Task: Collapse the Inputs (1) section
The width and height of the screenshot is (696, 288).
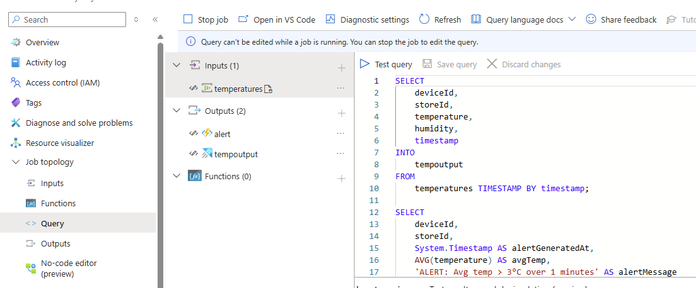Action: tap(177, 65)
